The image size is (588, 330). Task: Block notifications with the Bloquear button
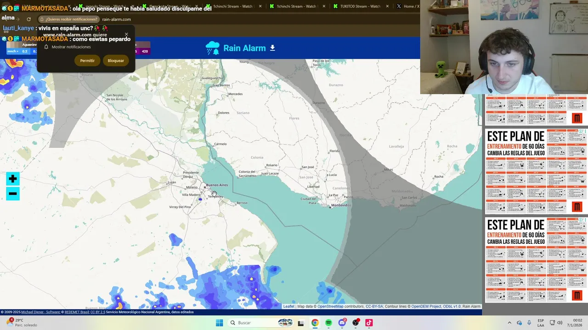116,60
